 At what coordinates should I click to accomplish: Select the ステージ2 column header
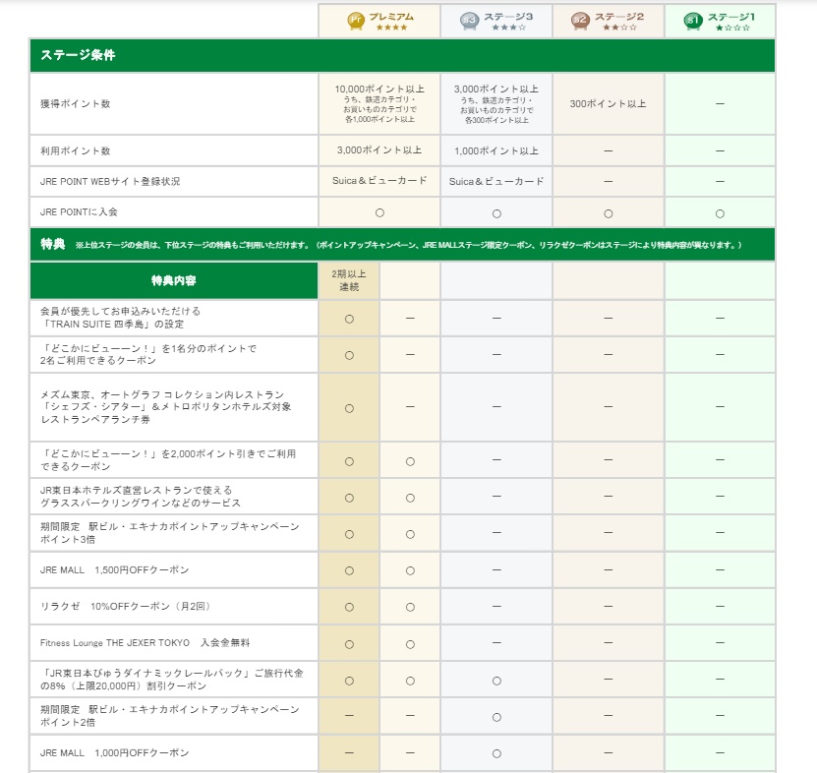click(x=609, y=21)
